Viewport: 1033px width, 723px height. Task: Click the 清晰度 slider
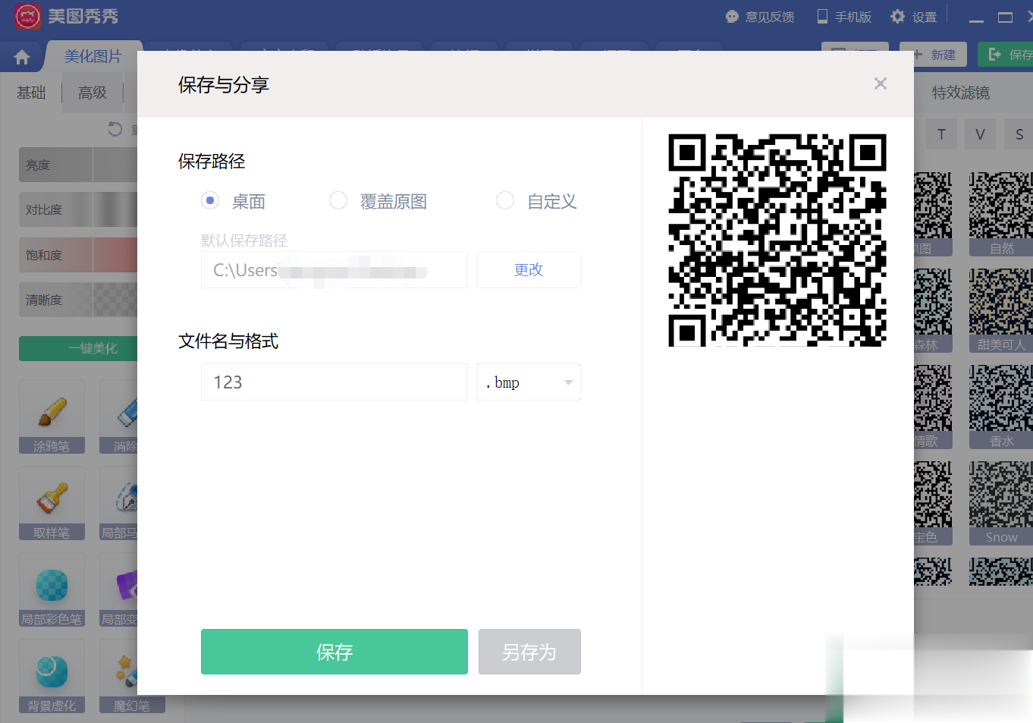(78, 300)
